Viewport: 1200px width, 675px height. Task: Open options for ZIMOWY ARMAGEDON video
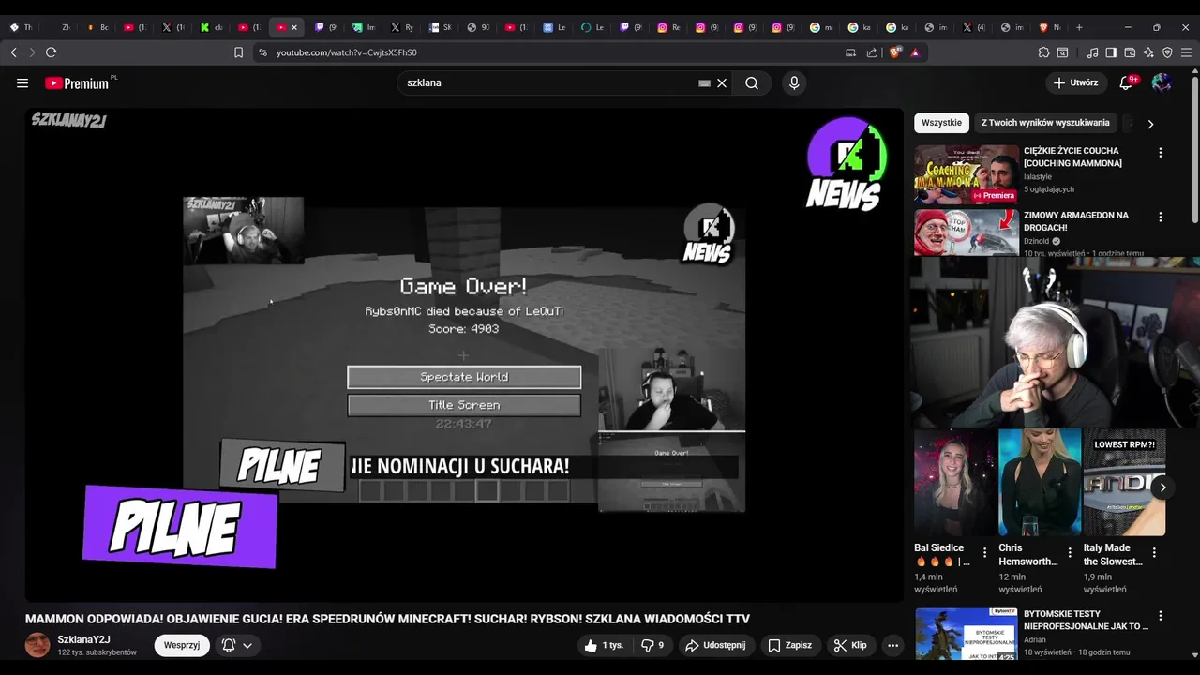[1160, 217]
